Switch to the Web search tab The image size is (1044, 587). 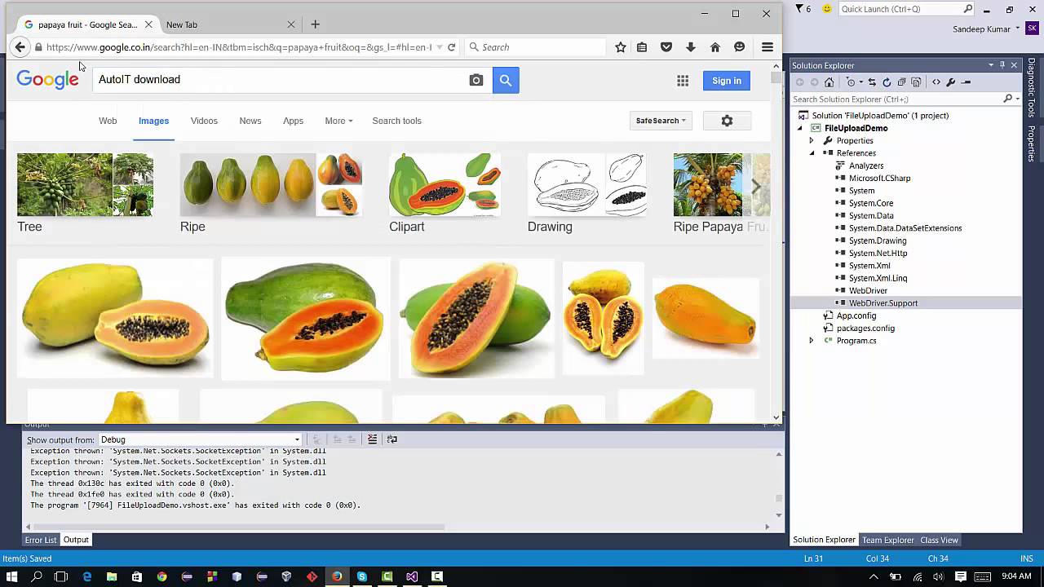108,121
